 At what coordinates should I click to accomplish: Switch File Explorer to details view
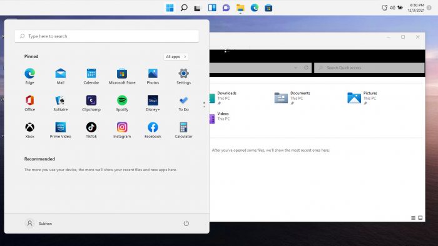pyautogui.click(x=413, y=218)
